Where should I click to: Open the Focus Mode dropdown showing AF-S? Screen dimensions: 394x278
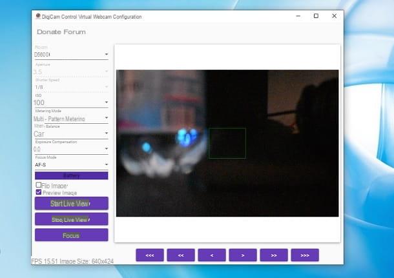click(71, 164)
